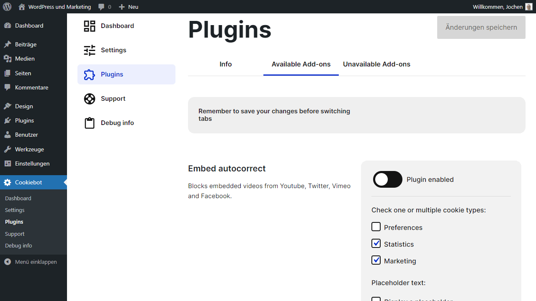Viewport: 536px width, 301px height.
Task: Open Debug info via the clipboard icon
Action: click(x=89, y=122)
